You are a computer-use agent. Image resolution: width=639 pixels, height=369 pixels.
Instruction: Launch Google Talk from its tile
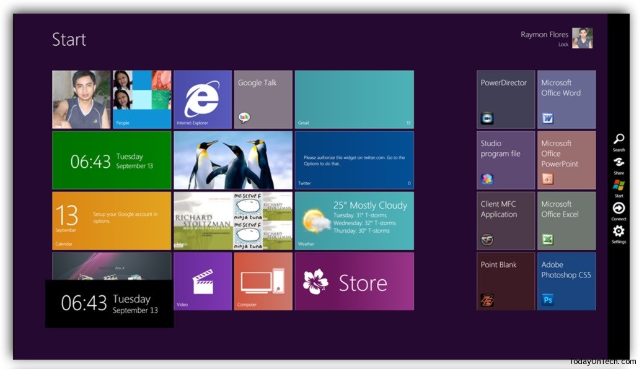tap(263, 100)
